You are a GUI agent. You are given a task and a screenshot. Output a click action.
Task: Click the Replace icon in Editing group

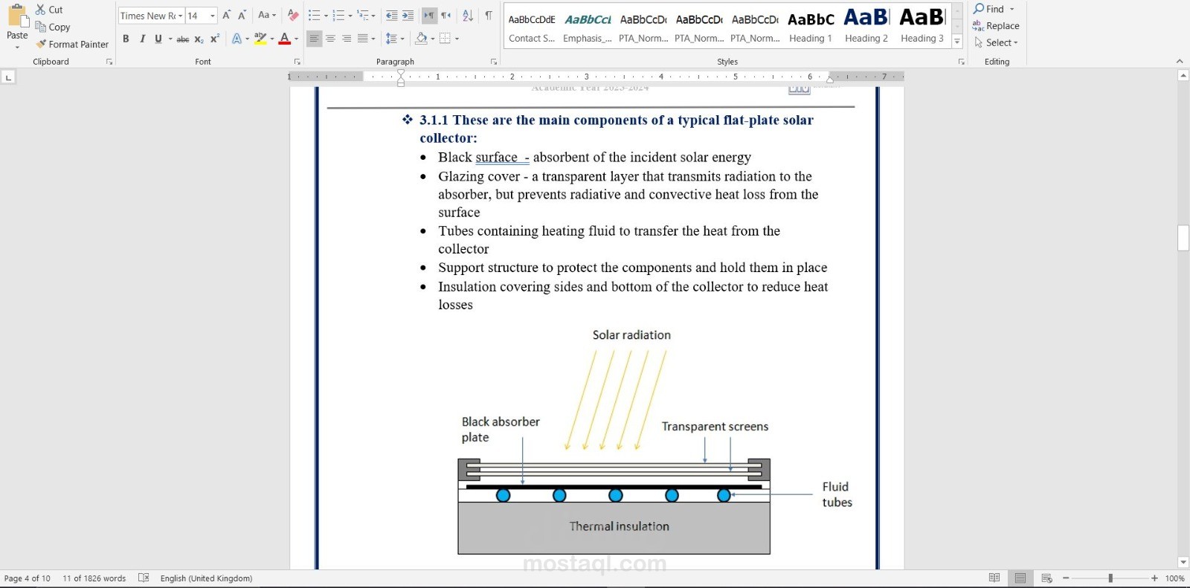point(978,26)
